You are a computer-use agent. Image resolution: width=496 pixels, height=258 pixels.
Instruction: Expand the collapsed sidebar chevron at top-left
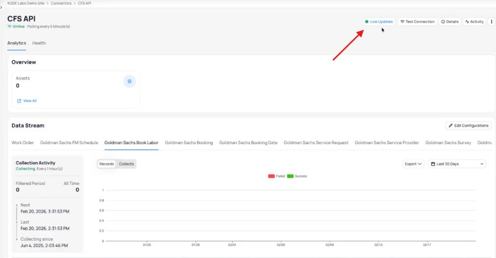tap(1, 8)
